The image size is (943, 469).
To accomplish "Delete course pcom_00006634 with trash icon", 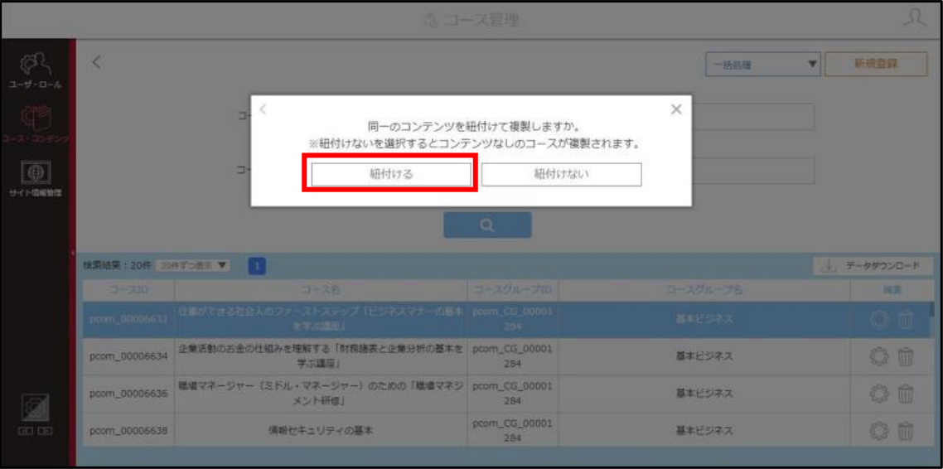I will tap(906, 358).
